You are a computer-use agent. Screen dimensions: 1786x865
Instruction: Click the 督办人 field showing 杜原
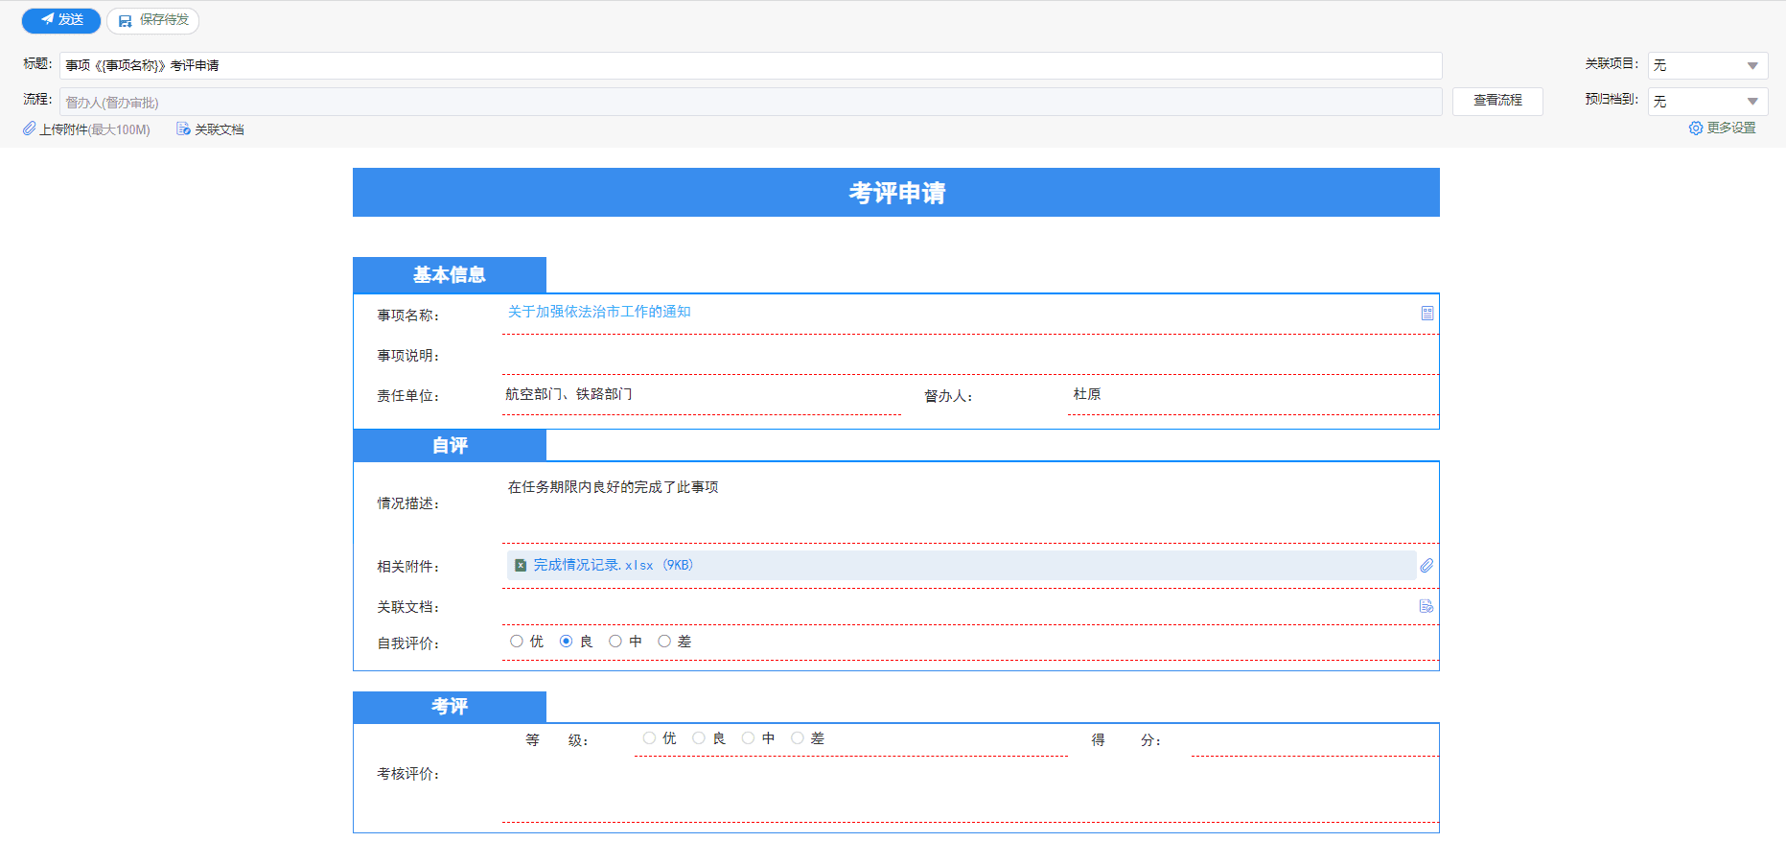(1253, 395)
